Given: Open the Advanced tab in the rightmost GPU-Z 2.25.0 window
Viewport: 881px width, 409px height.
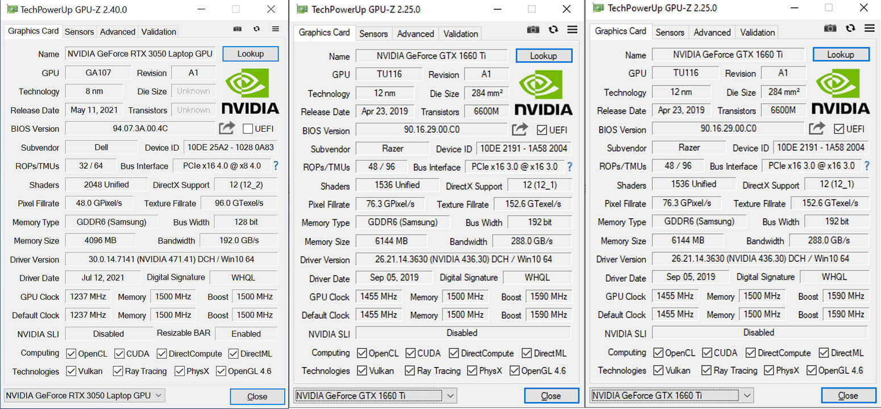Looking at the screenshot, I should (712, 32).
